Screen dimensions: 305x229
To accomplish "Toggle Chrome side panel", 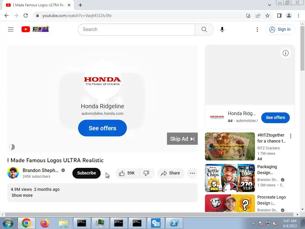I will 279,16.
